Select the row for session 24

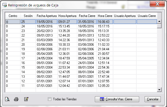[x=81, y=26]
